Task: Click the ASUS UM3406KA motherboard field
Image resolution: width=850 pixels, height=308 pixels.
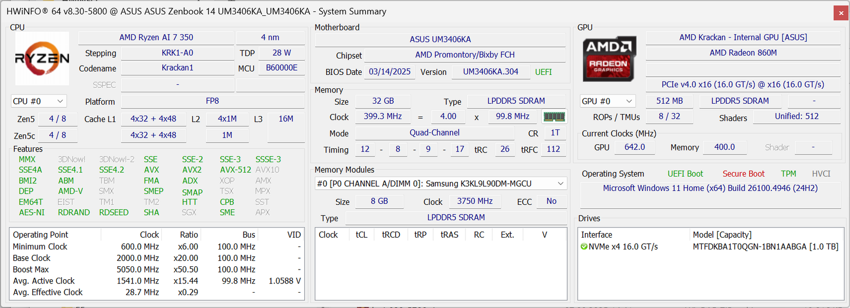Action: coord(440,39)
